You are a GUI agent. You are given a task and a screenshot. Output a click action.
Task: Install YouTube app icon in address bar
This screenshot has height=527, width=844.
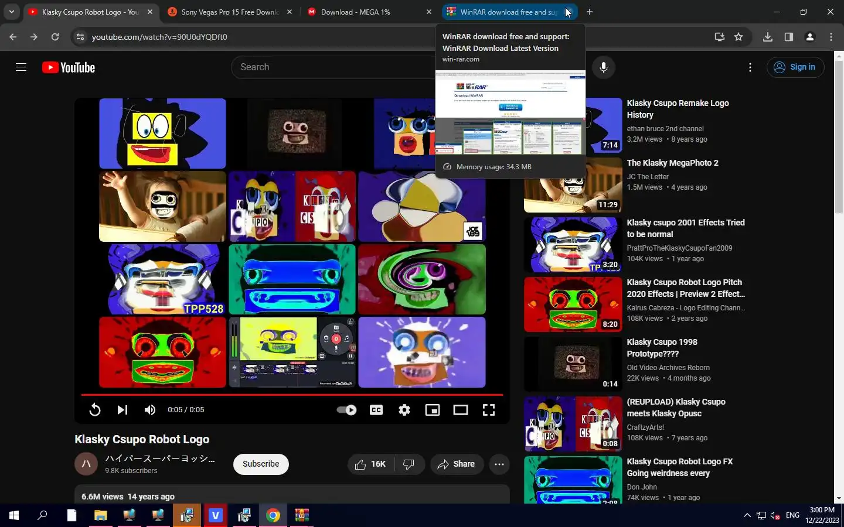tap(720, 37)
